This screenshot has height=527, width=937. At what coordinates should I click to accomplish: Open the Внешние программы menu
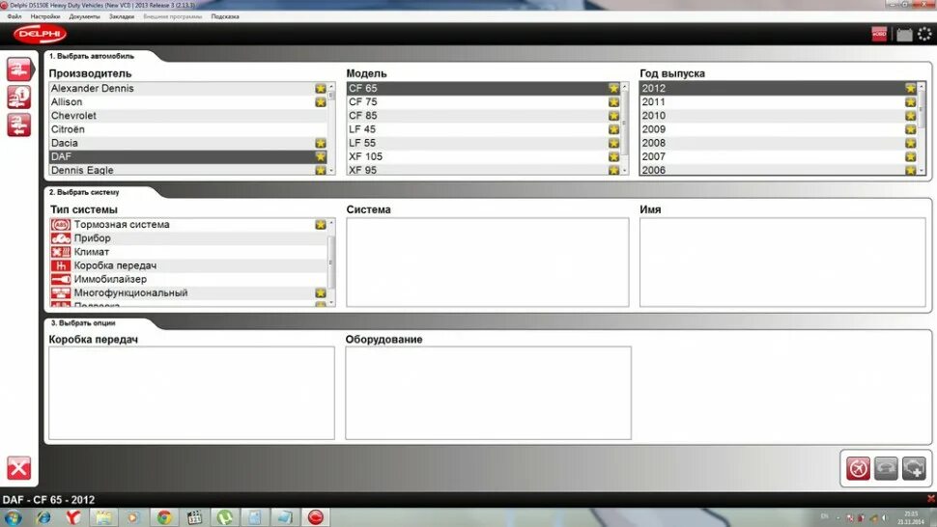click(x=173, y=16)
